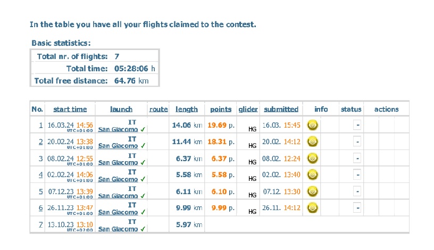434x250 pixels.
Task: Click the status box in flight 1 row
Action: point(357,125)
